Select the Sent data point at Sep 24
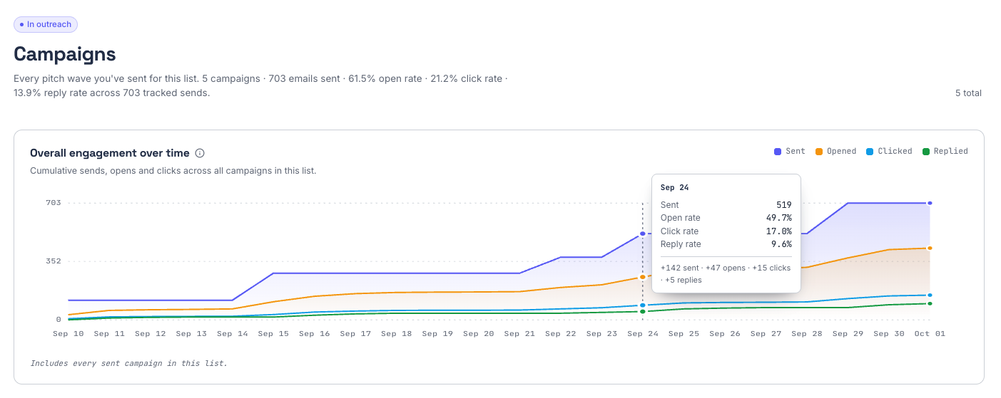Image resolution: width=1001 pixels, height=398 pixels. tap(643, 234)
